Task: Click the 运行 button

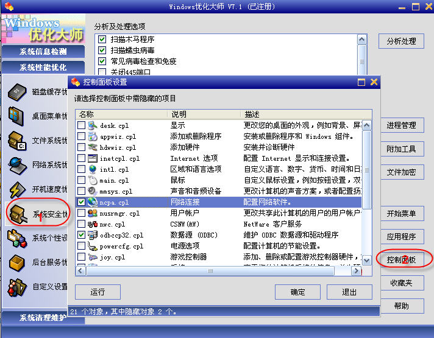Action: [98, 292]
